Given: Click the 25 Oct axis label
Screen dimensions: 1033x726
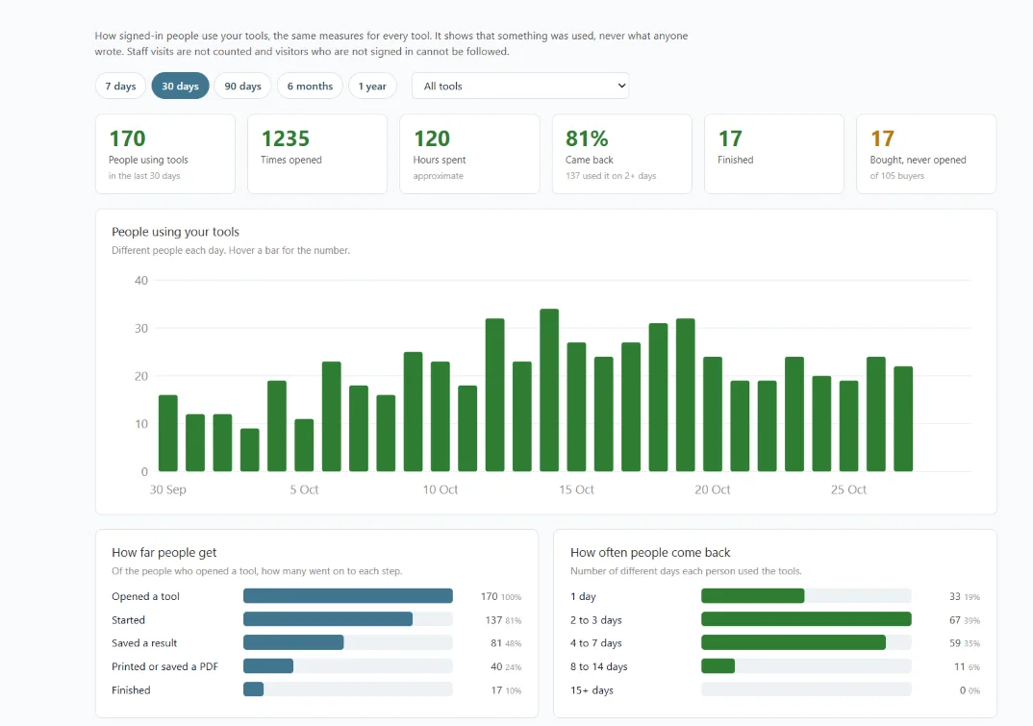Looking at the screenshot, I should [848, 489].
